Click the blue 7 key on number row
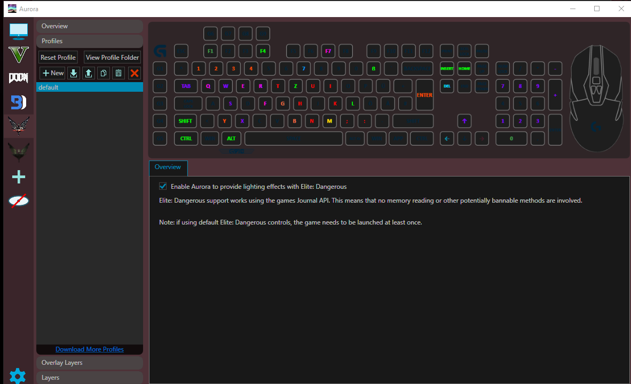The height and width of the screenshot is (384, 631). [x=303, y=68]
